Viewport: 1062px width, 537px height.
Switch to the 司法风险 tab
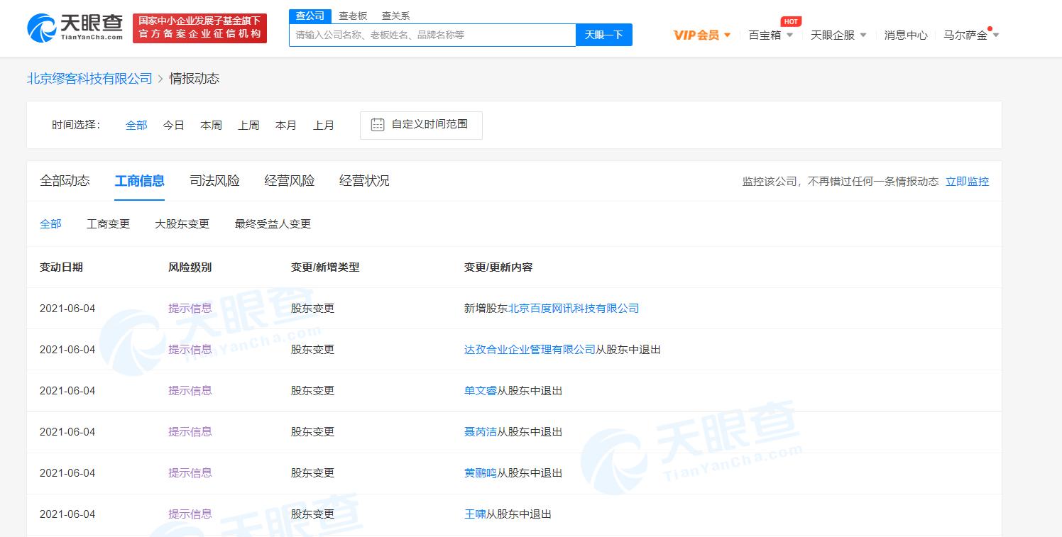tap(214, 181)
